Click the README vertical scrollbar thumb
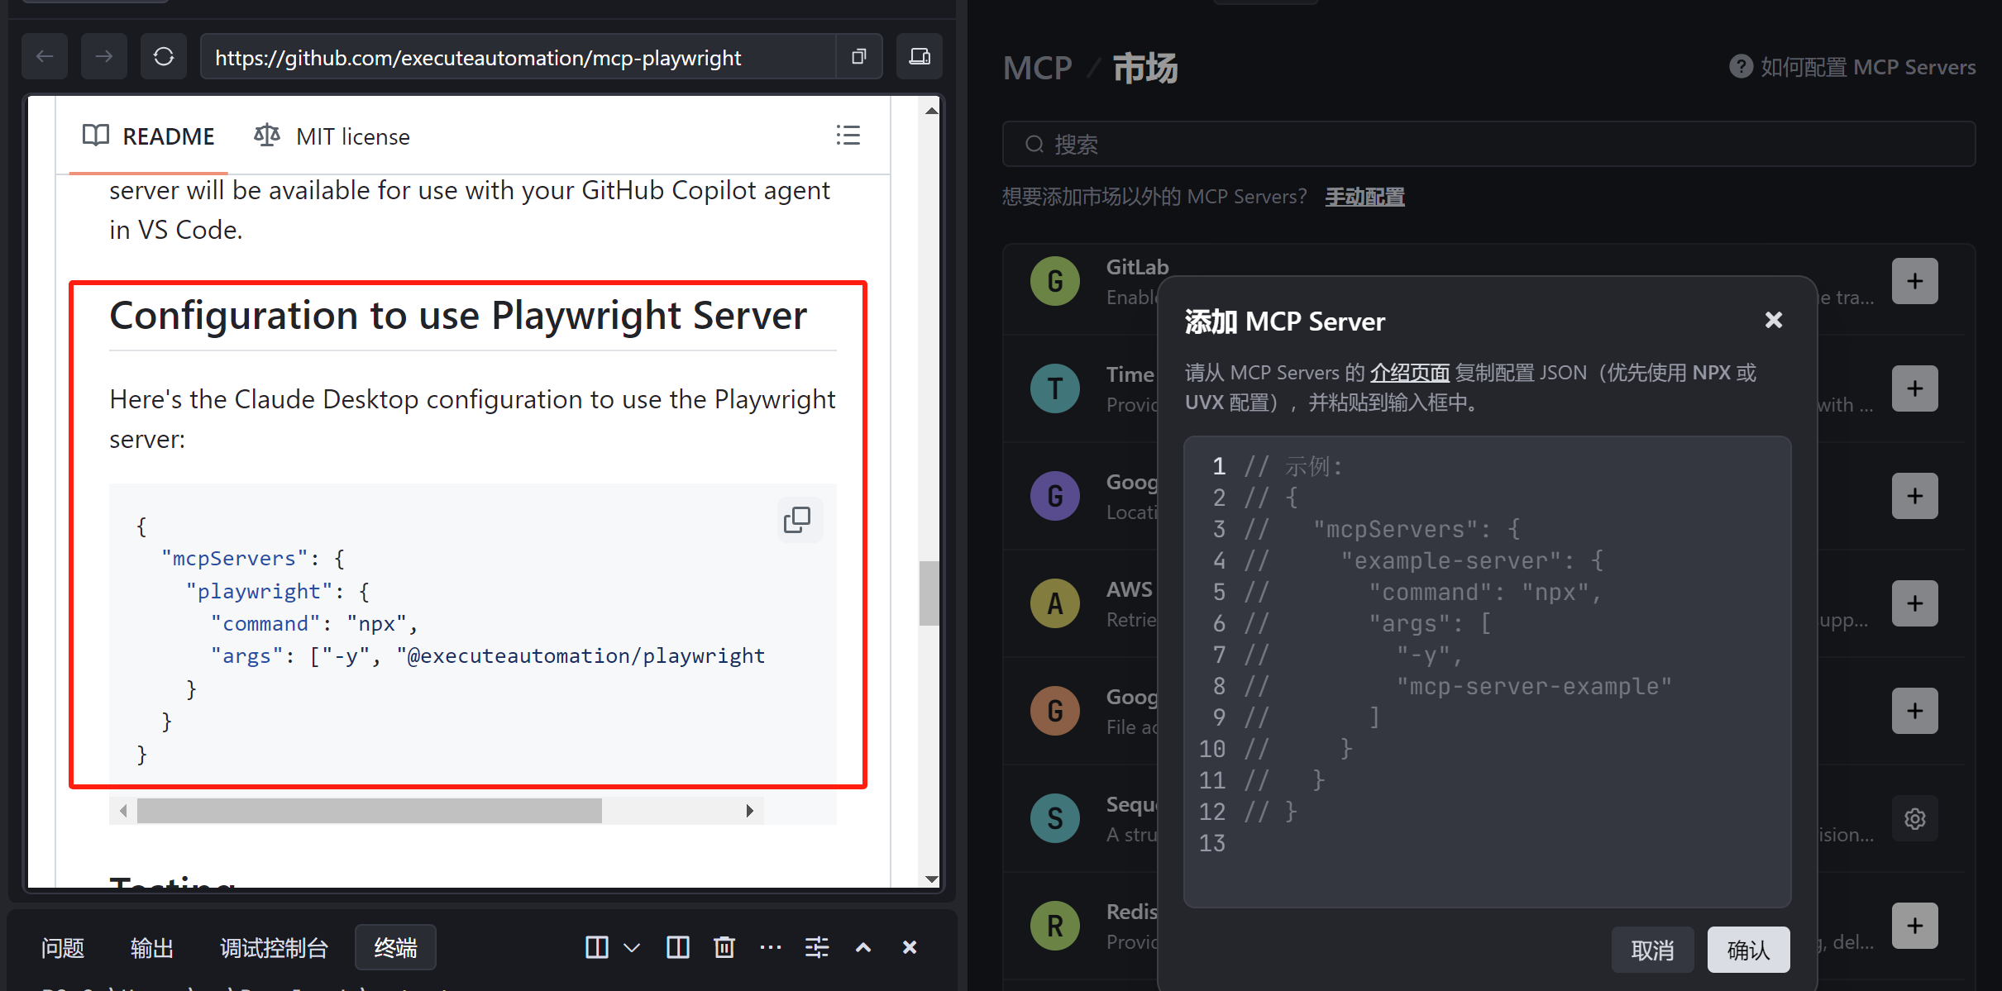Screen dimensions: 2002x991 tap(929, 593)
